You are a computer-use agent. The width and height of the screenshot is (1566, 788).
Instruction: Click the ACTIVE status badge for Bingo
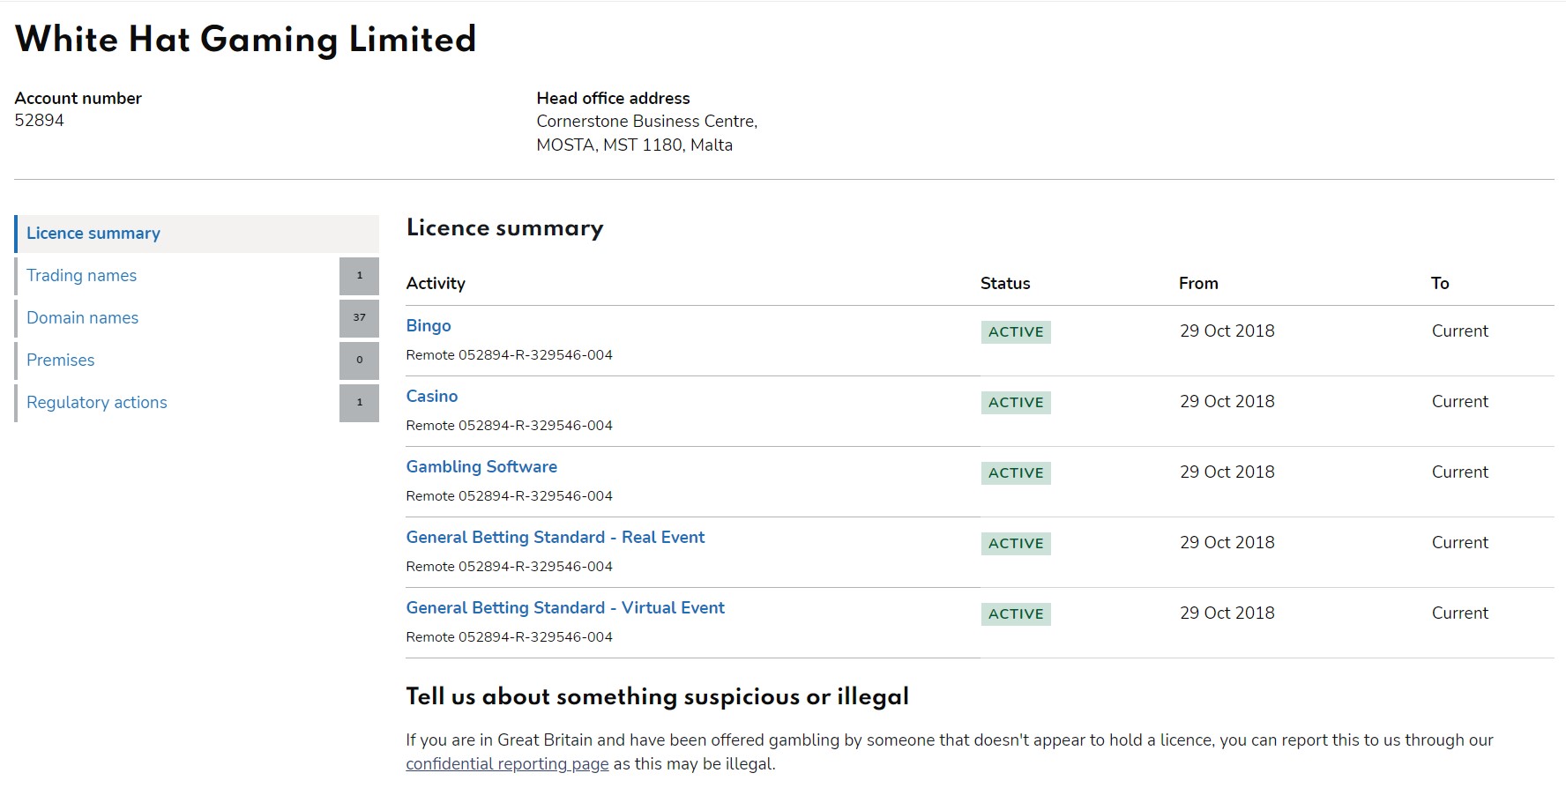[1016, 332]
